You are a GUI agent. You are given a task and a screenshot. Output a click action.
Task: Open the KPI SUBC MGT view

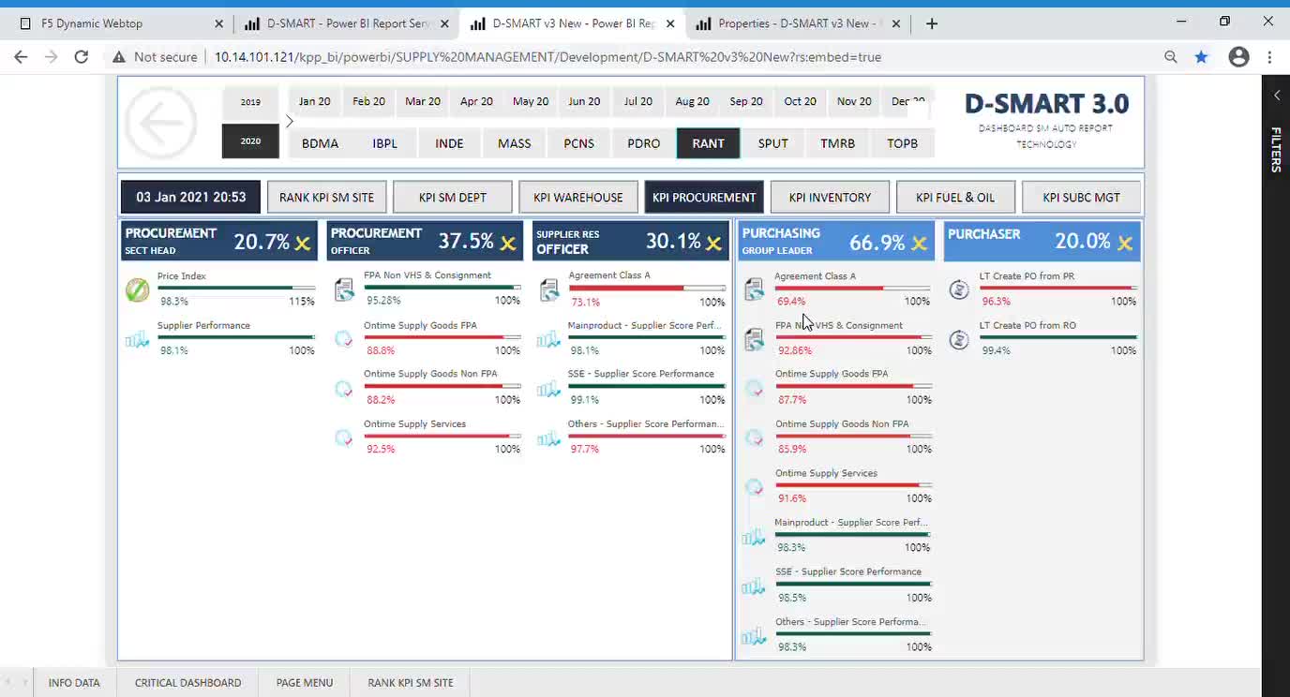[x=1081, y=198]
